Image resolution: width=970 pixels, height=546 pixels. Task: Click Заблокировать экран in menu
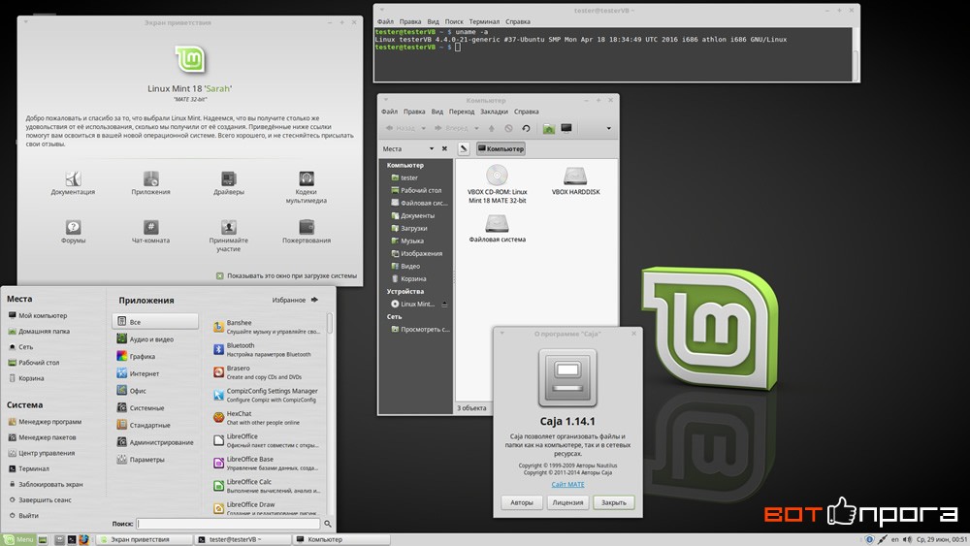click(x=46, y=484)
